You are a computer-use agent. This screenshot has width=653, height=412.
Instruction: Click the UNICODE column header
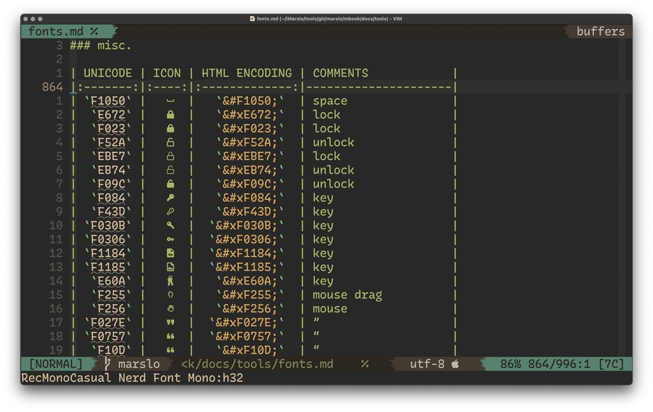[107, 73]
